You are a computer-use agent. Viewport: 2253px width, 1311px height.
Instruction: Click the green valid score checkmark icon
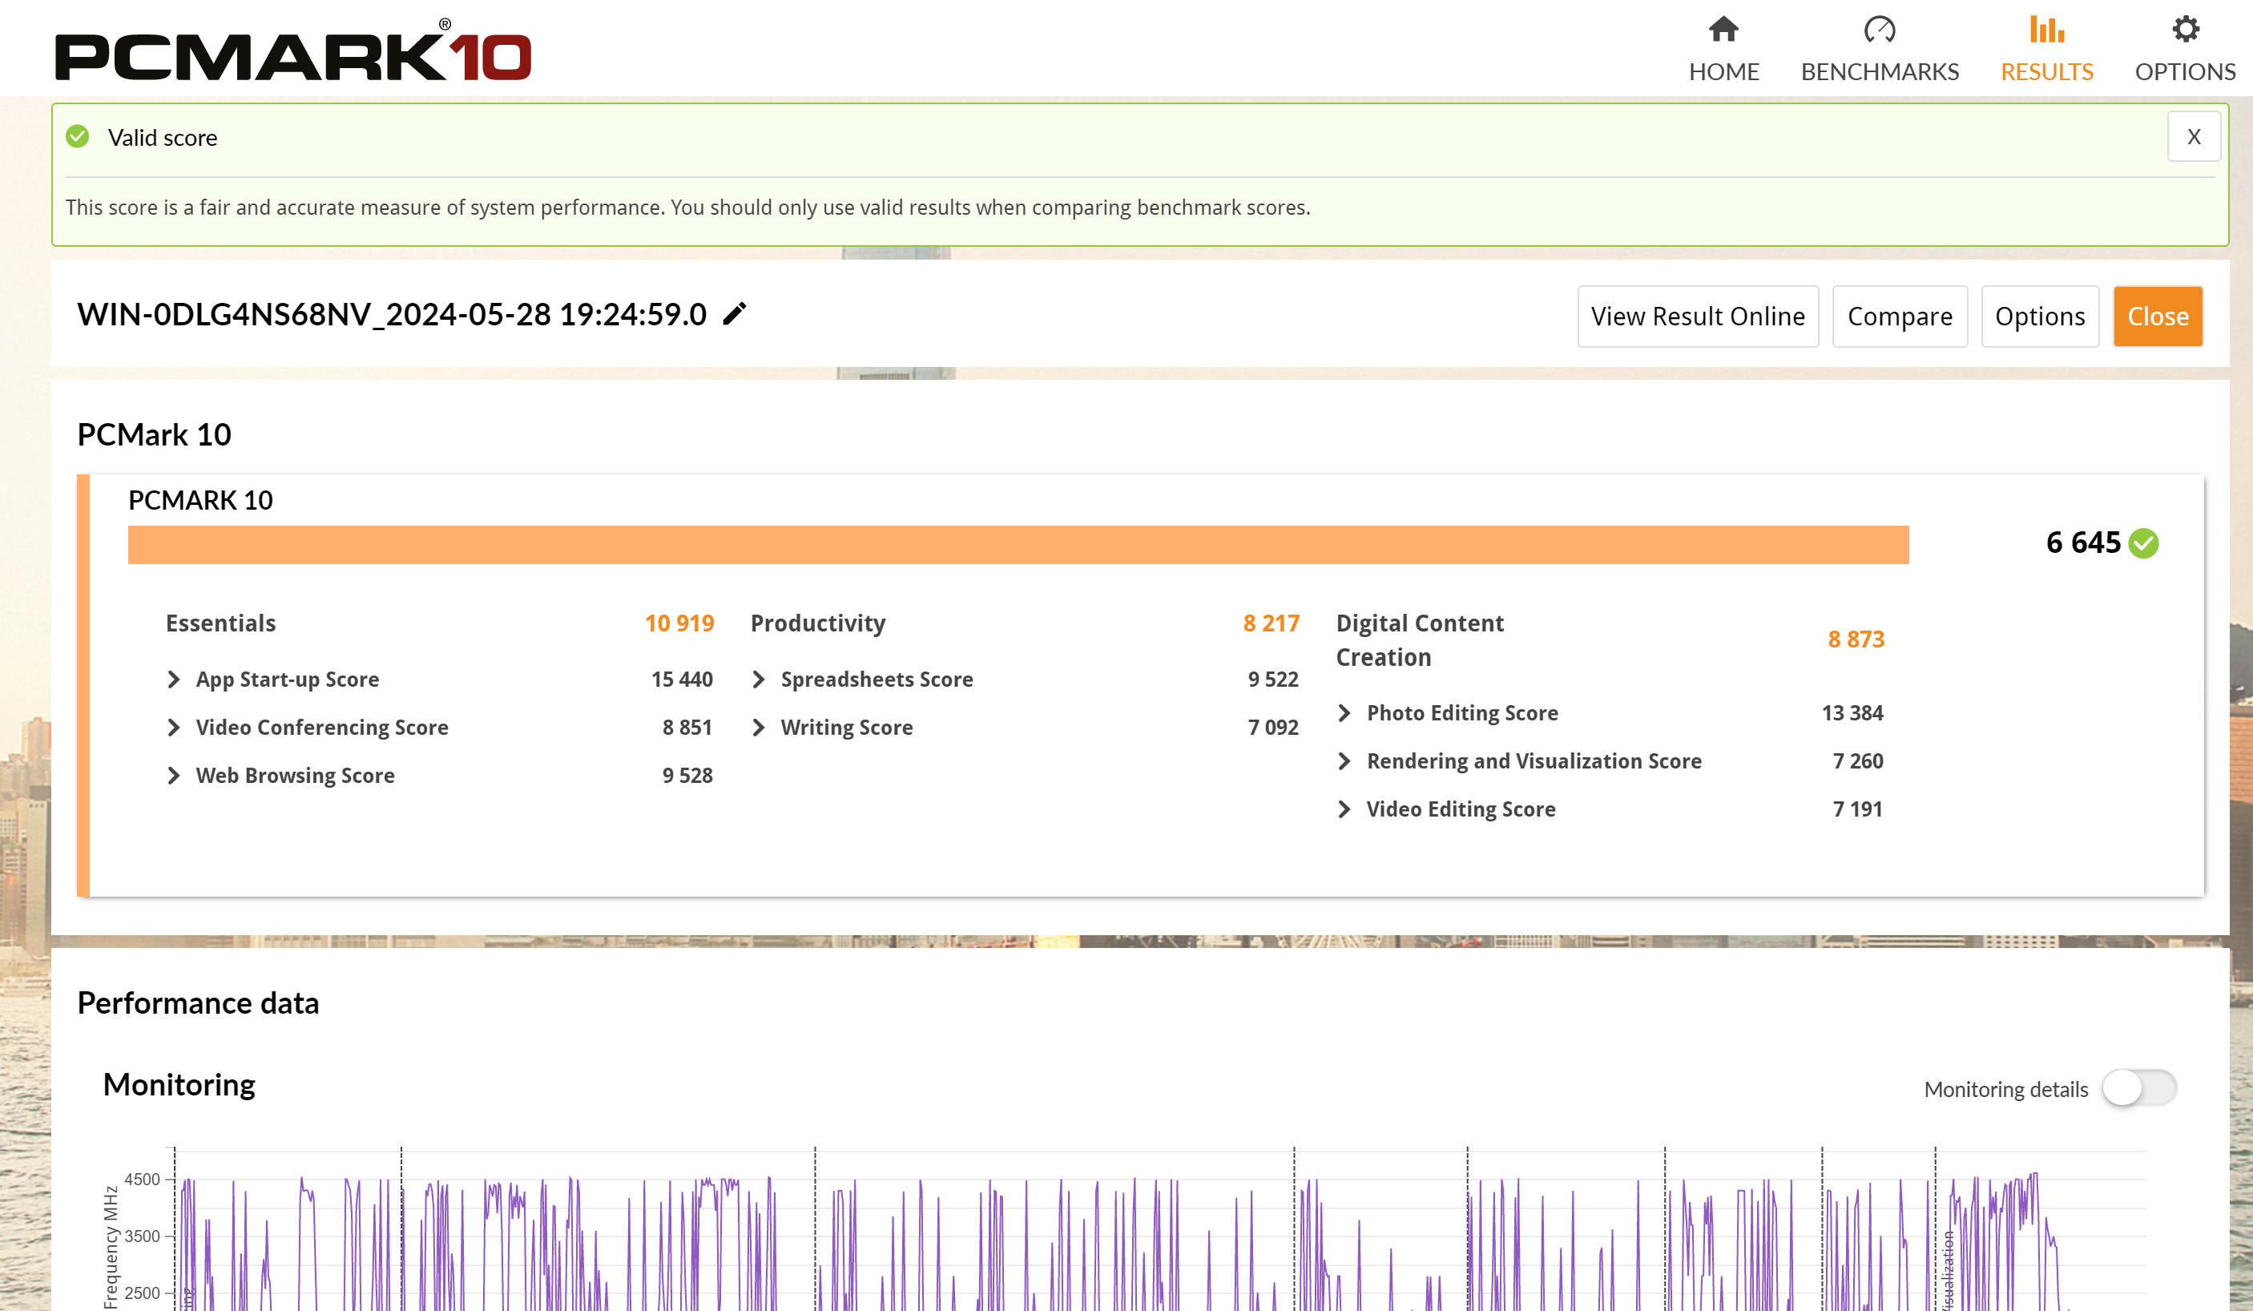(78, 137)
